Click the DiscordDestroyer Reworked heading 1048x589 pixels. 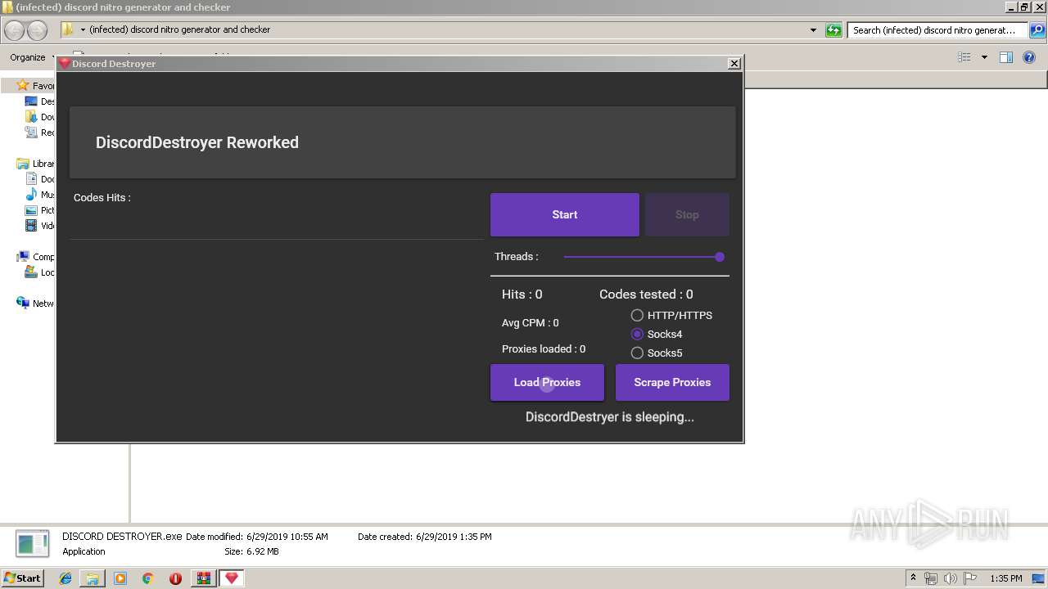click(197, 142)
